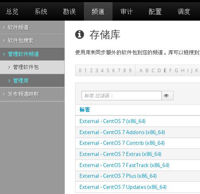Filter list by digit 5
The width and height of the screenshot is (200, 194).
[108, 71]
